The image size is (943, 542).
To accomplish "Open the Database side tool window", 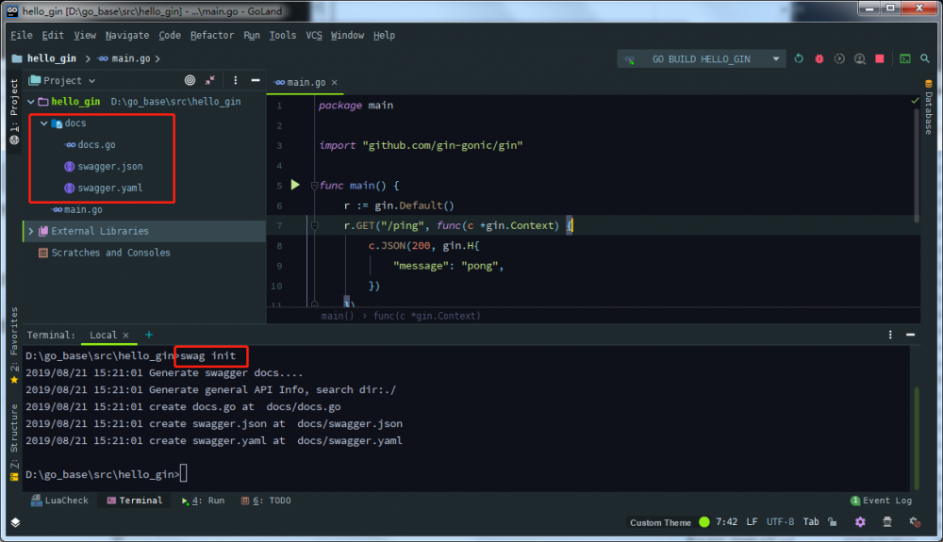I will (929, 107).
